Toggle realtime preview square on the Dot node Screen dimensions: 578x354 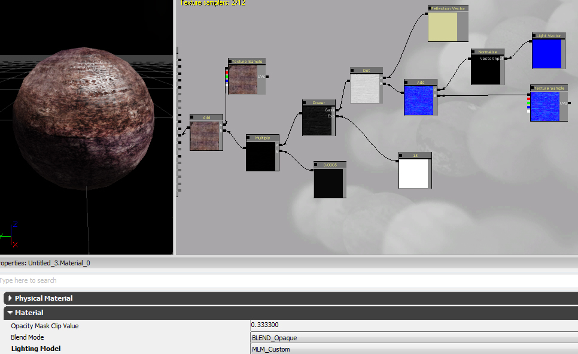352,70
